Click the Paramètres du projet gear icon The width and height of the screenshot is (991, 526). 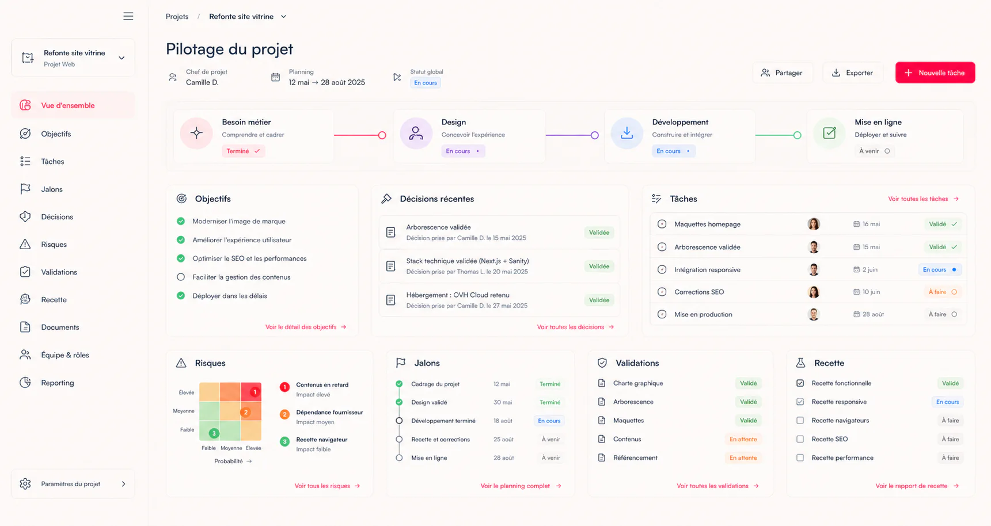25,483
